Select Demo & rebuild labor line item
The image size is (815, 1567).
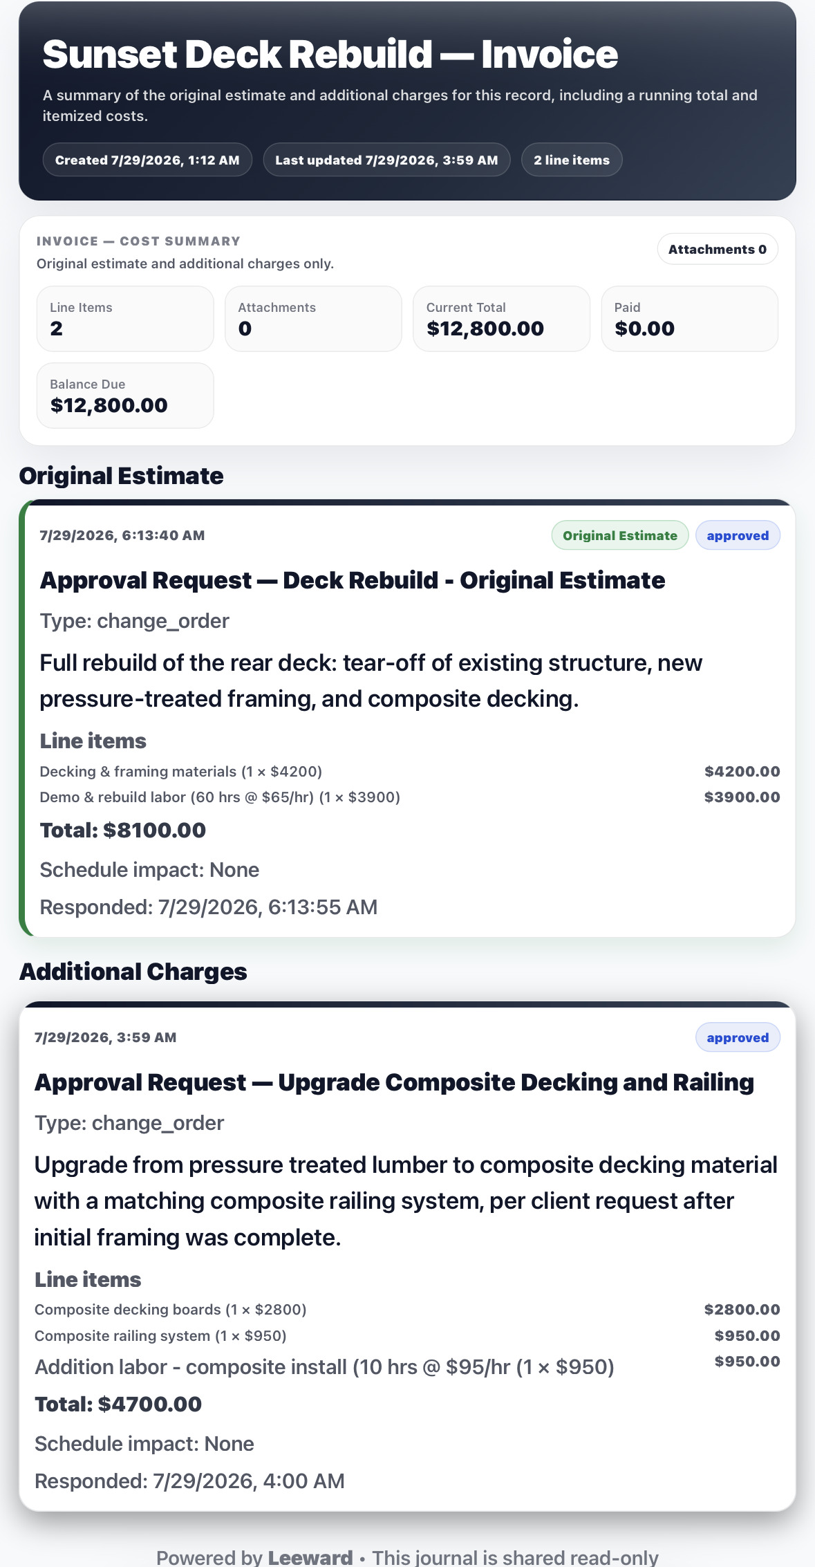point(410,797)
